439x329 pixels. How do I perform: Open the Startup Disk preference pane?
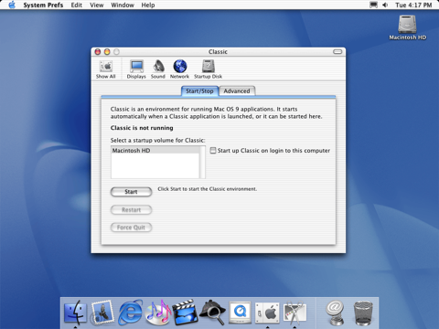click(208, 69)
